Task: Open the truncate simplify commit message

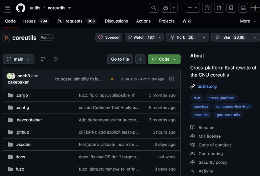Action: [79, 79]
